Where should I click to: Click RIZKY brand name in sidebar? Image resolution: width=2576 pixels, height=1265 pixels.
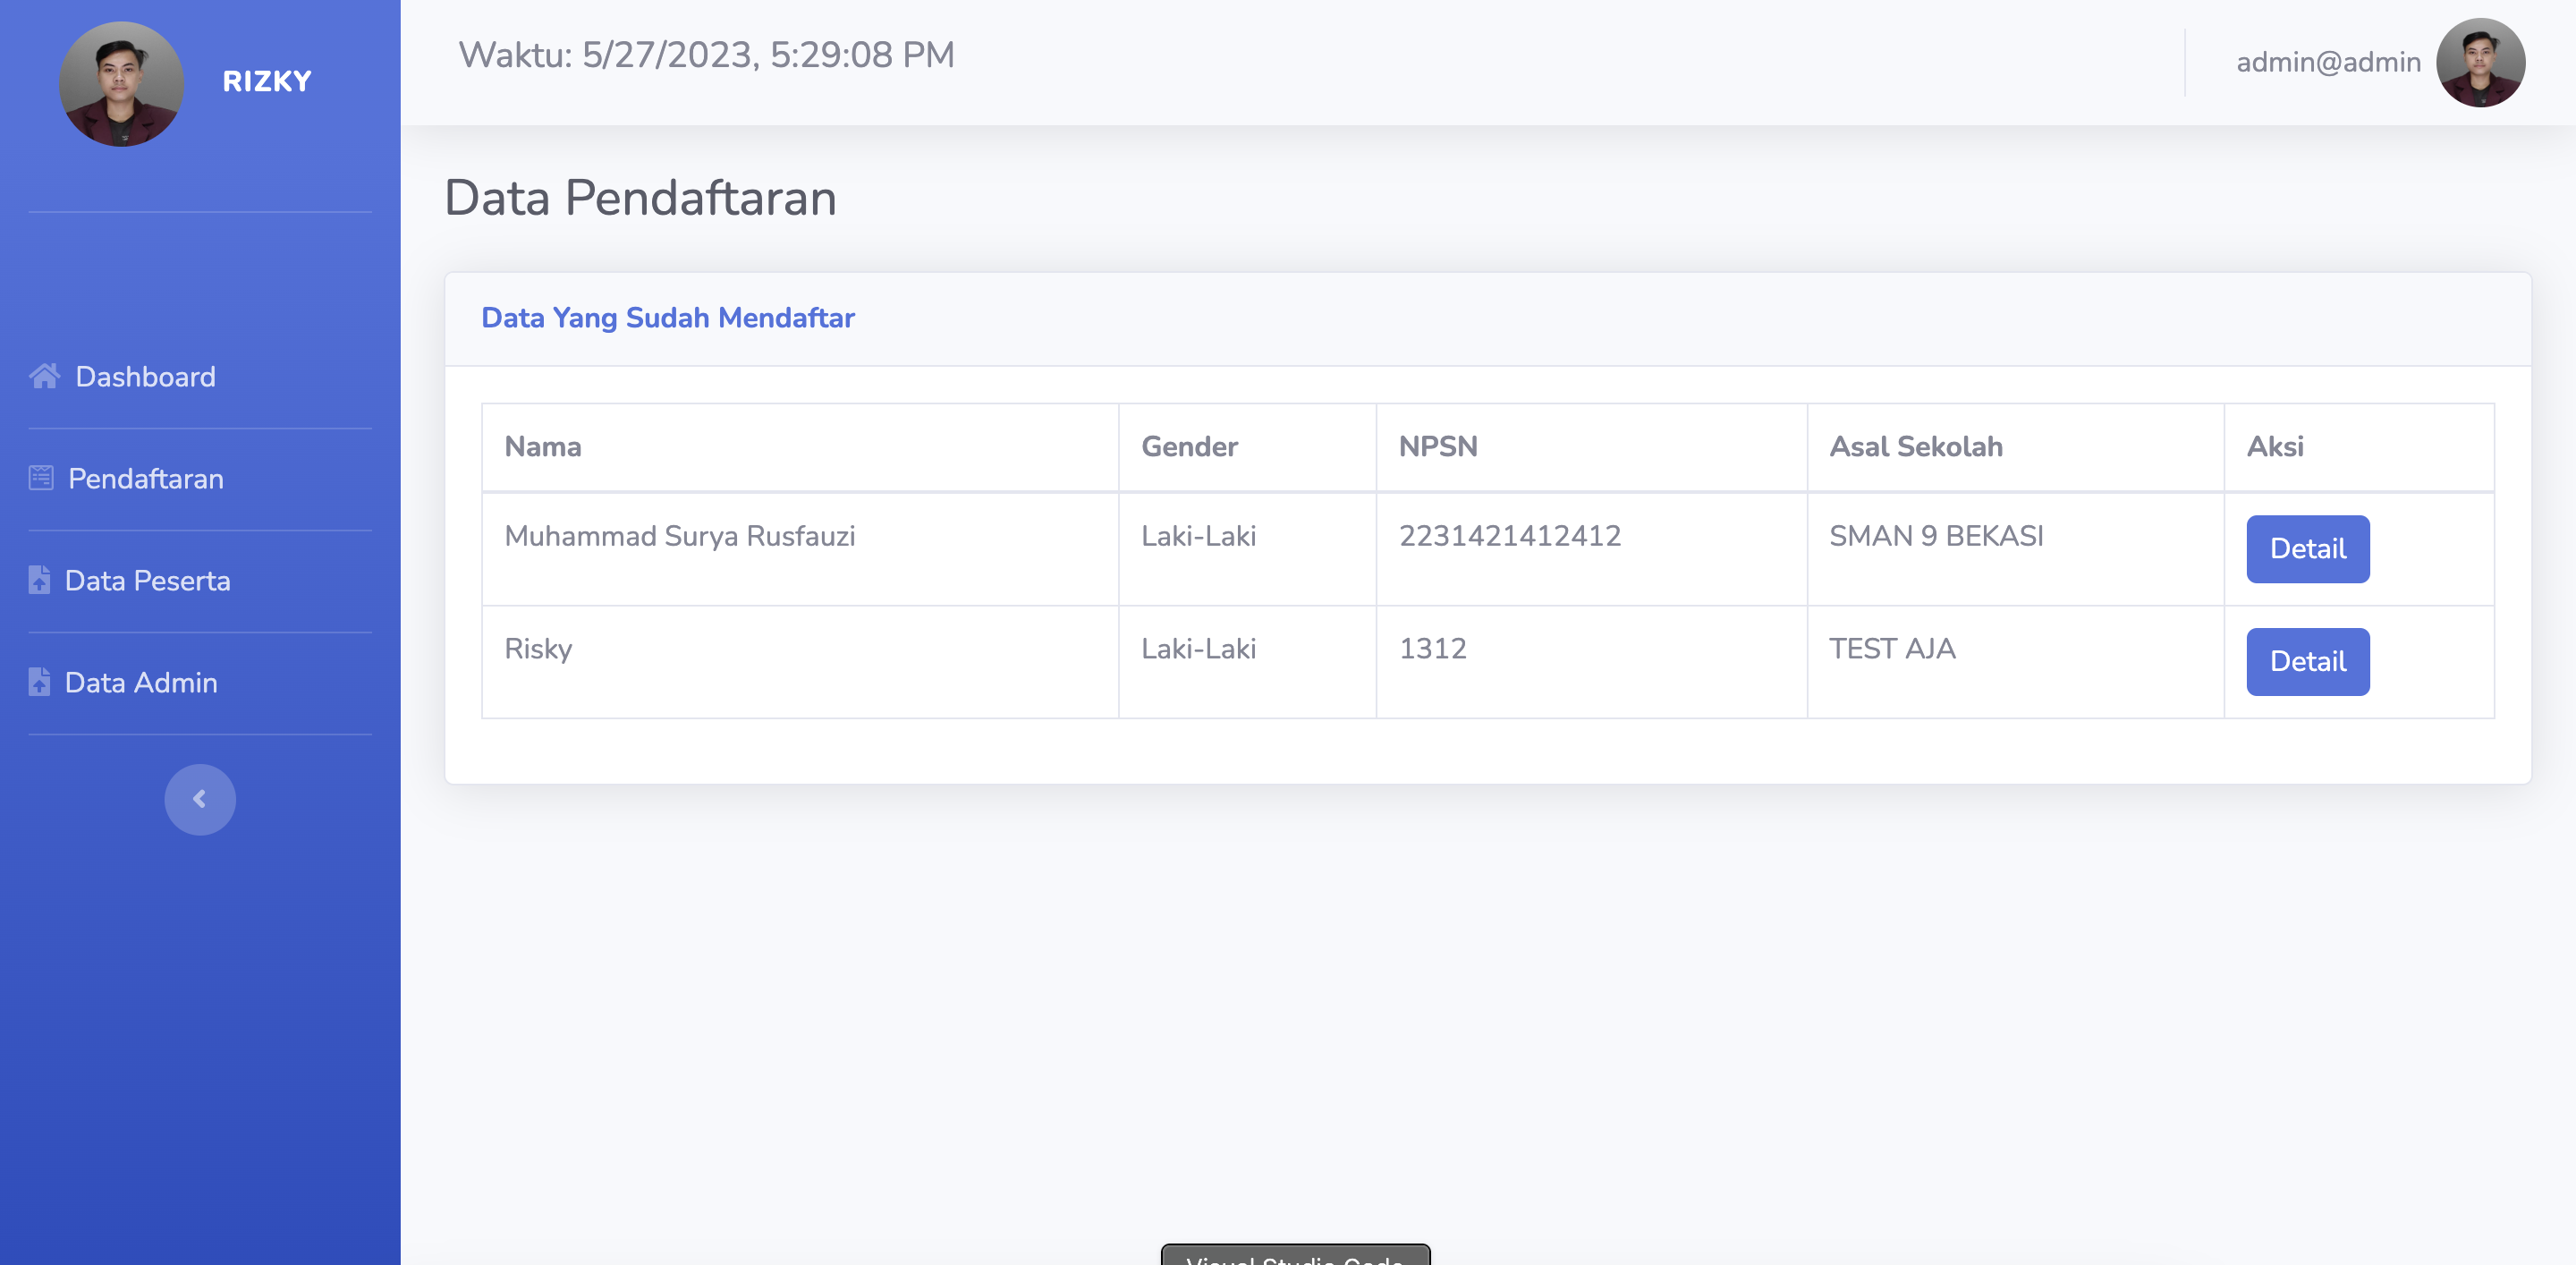click(267, 82)
